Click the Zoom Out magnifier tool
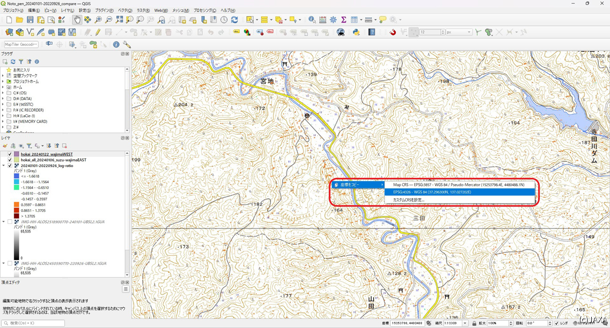 click(x=109, y=20)
